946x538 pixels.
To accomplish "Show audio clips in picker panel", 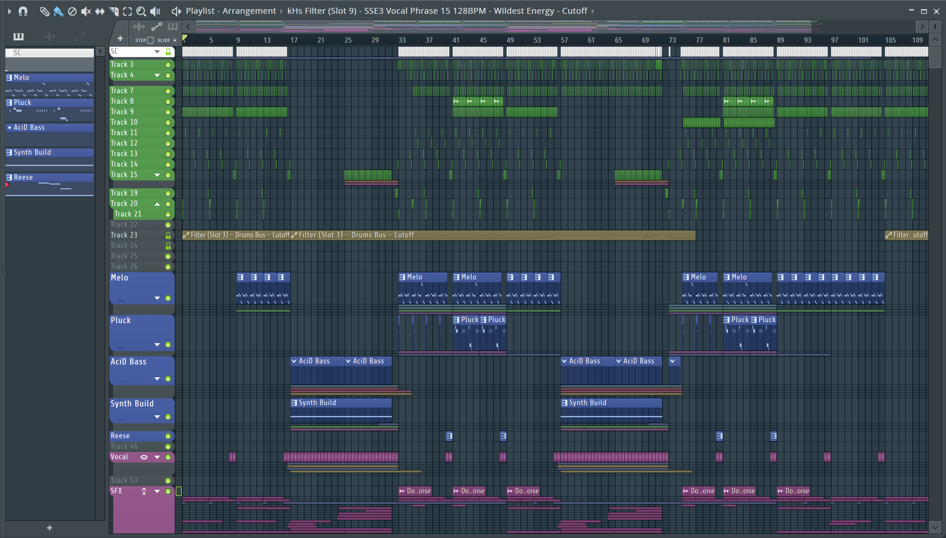I will coord(49,36).
